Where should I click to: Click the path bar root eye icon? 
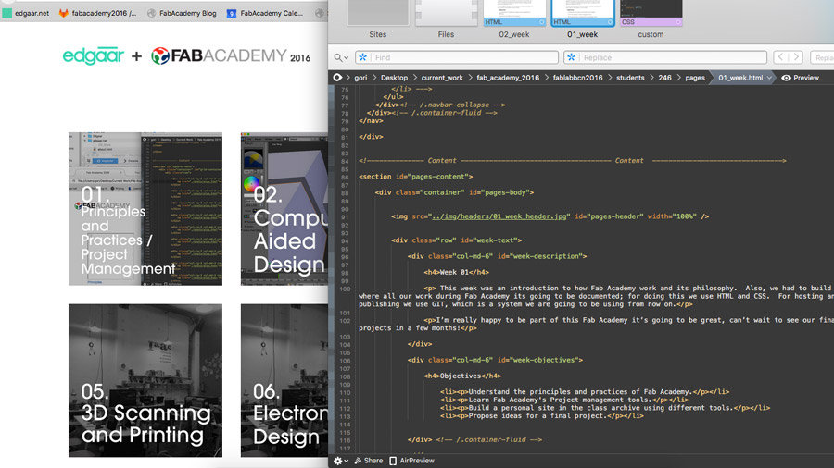tap(337, 78)
